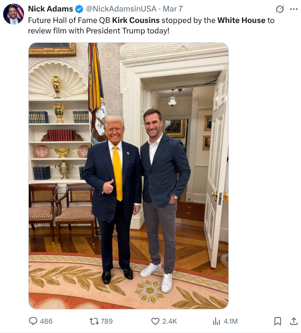
Task: Open the Mar 7 timestamp link
Action: (x=172, y=9)
